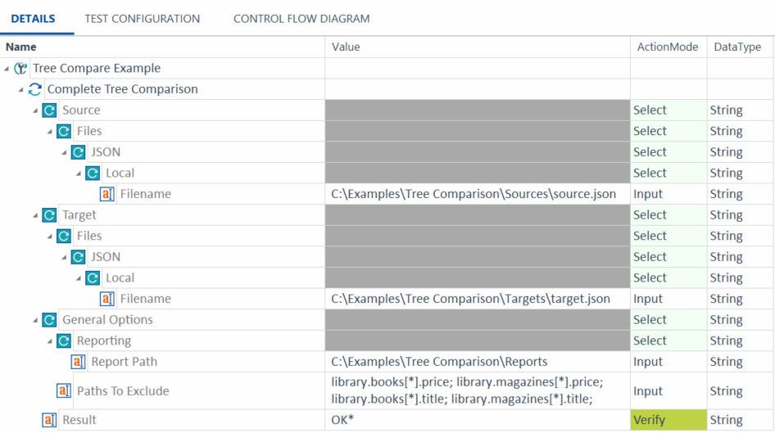This screenshot has height=433, width=775.
Task: Click the Source module attribute icon
Action: pos(50,111)
